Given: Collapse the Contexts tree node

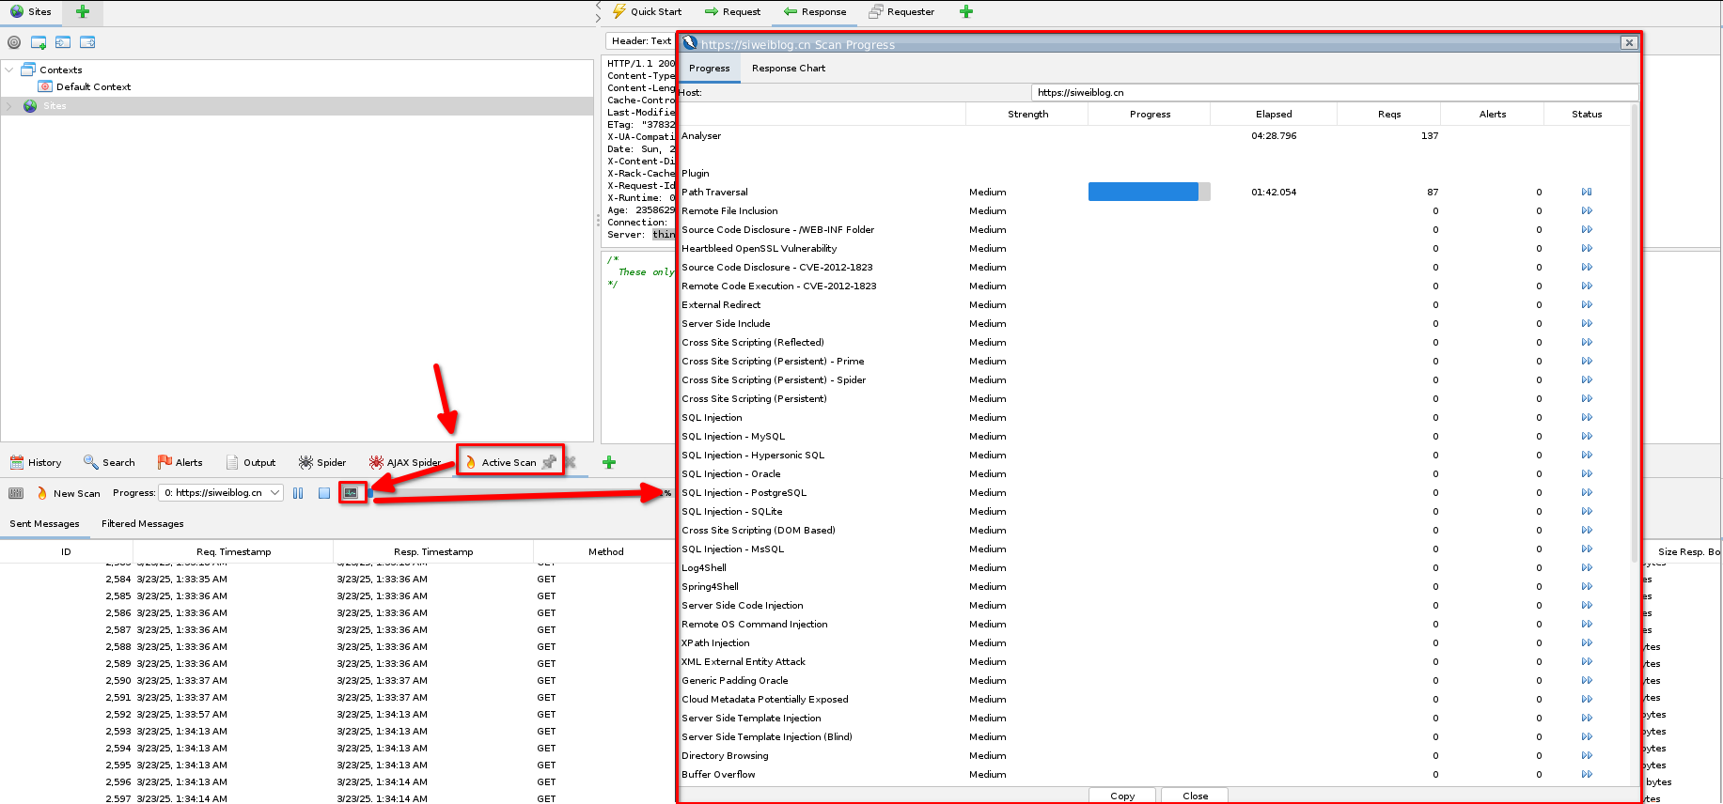Looking at the screenshot, I should pos(9,70).
